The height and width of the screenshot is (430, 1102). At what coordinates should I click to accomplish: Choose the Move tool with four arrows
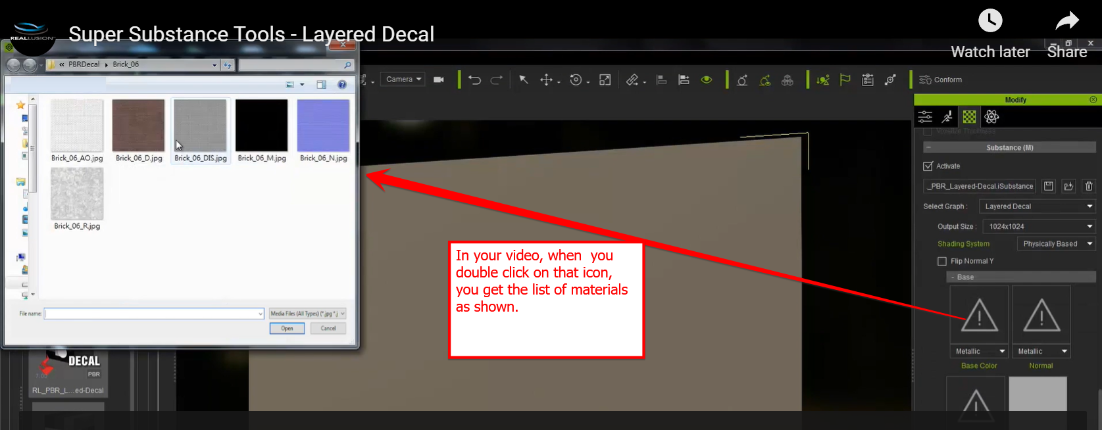pos(546,80)
